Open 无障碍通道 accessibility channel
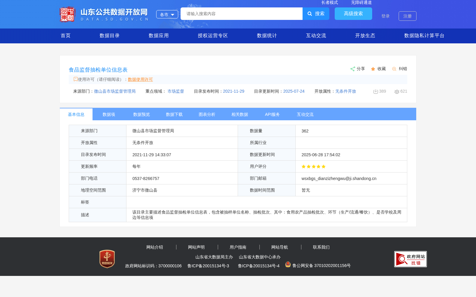Screen dimensions: 476x297 tap(361, 2)
